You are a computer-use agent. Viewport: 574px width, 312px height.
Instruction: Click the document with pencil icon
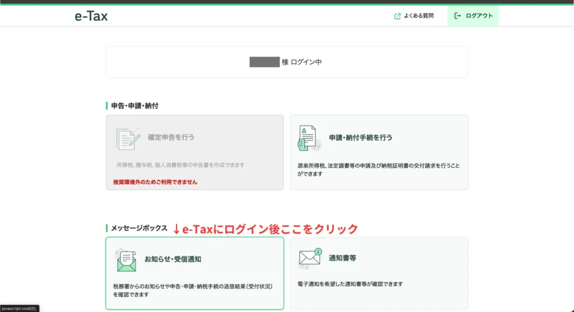(128, 138)
